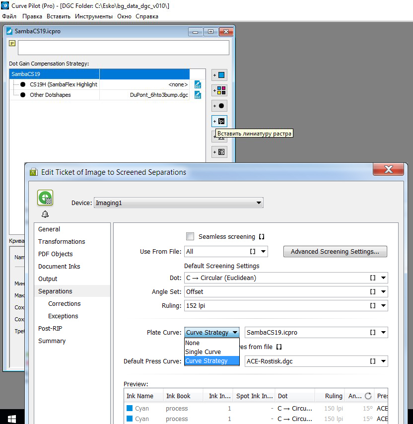Screen dimensions: 413x424
Task: Go to Document Inks section
Action: coord(72,266)
